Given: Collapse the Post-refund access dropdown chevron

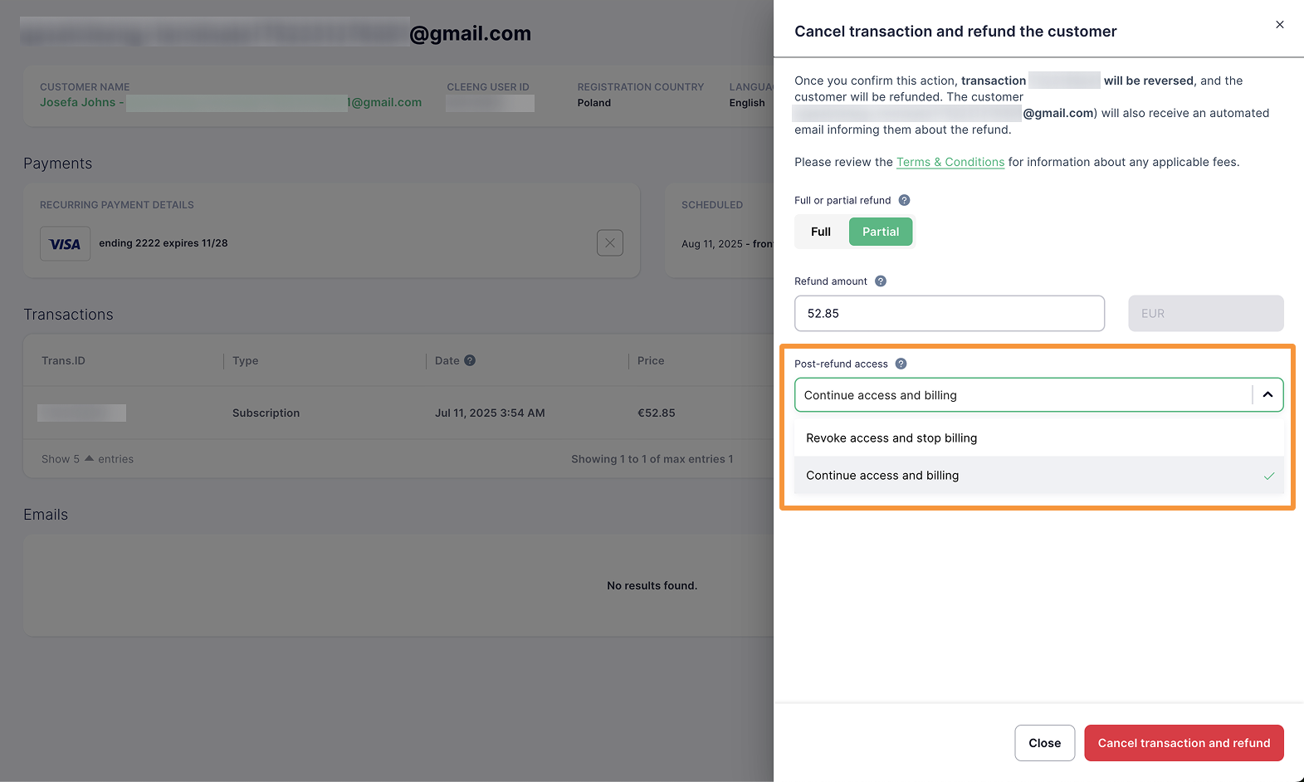Looking at the screenshot, I should click(x=1267, y=395).
